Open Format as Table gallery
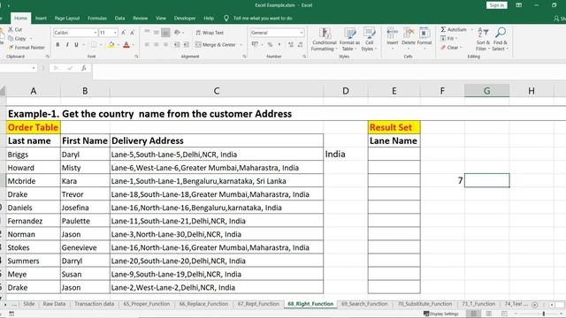The height and width of the screenshot is (318, 566). [349, 39]
